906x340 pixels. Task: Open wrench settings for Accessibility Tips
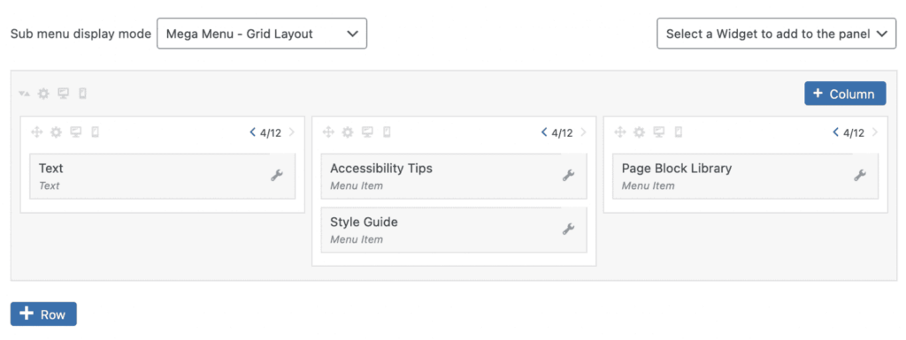click(x=569, y=176)
